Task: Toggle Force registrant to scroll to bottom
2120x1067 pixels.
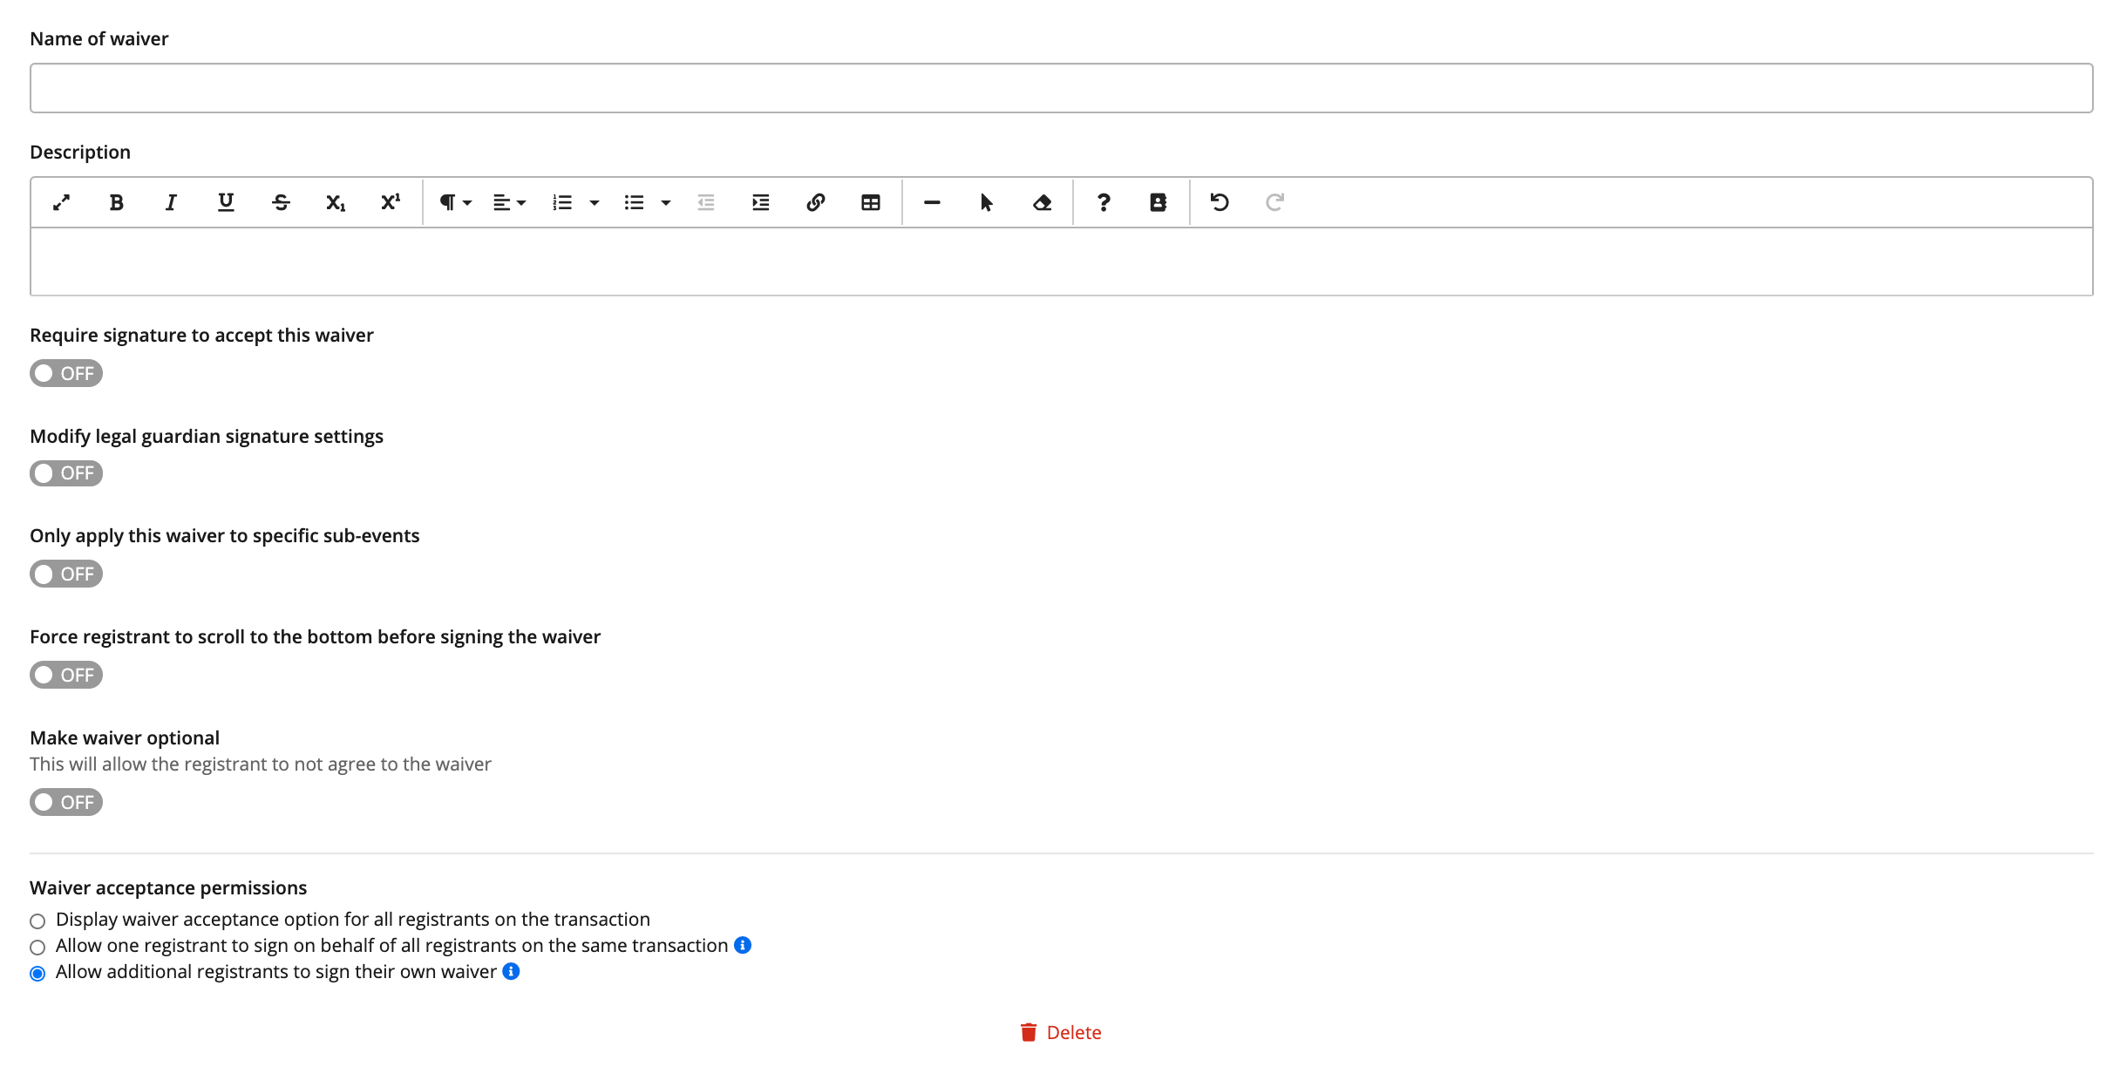Action: click(x=66, y=675)
